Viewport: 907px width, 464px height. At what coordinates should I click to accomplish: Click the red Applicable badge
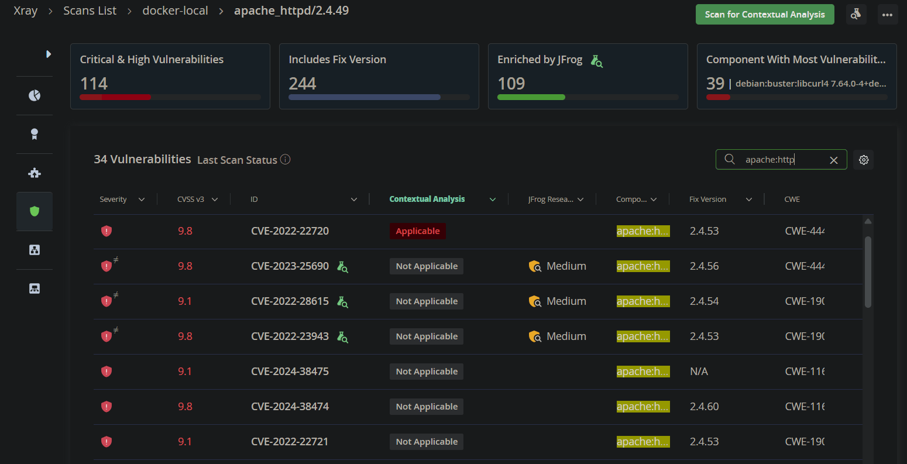point(418,231)
